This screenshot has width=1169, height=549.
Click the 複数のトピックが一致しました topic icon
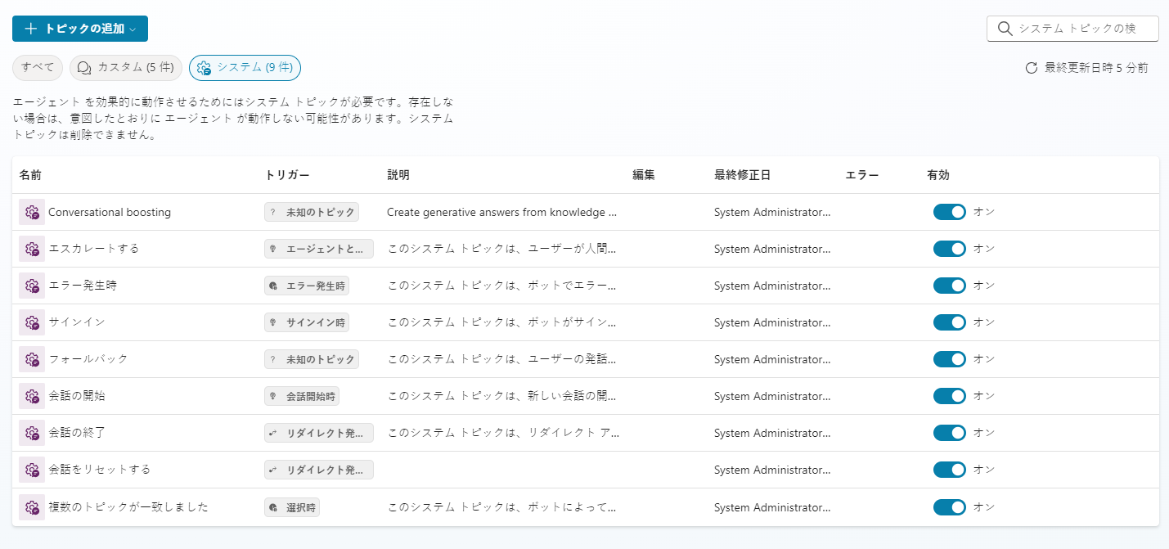coord(32,507)
